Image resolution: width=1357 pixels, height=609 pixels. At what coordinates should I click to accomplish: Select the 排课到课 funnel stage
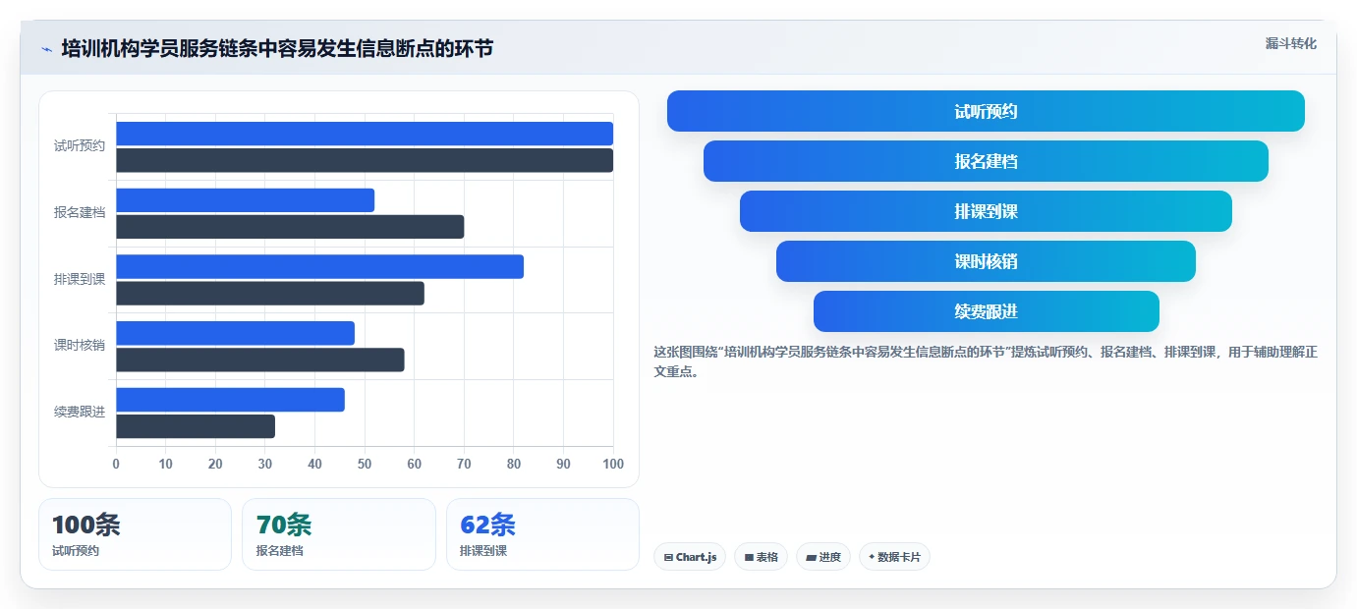click(986, 211)
